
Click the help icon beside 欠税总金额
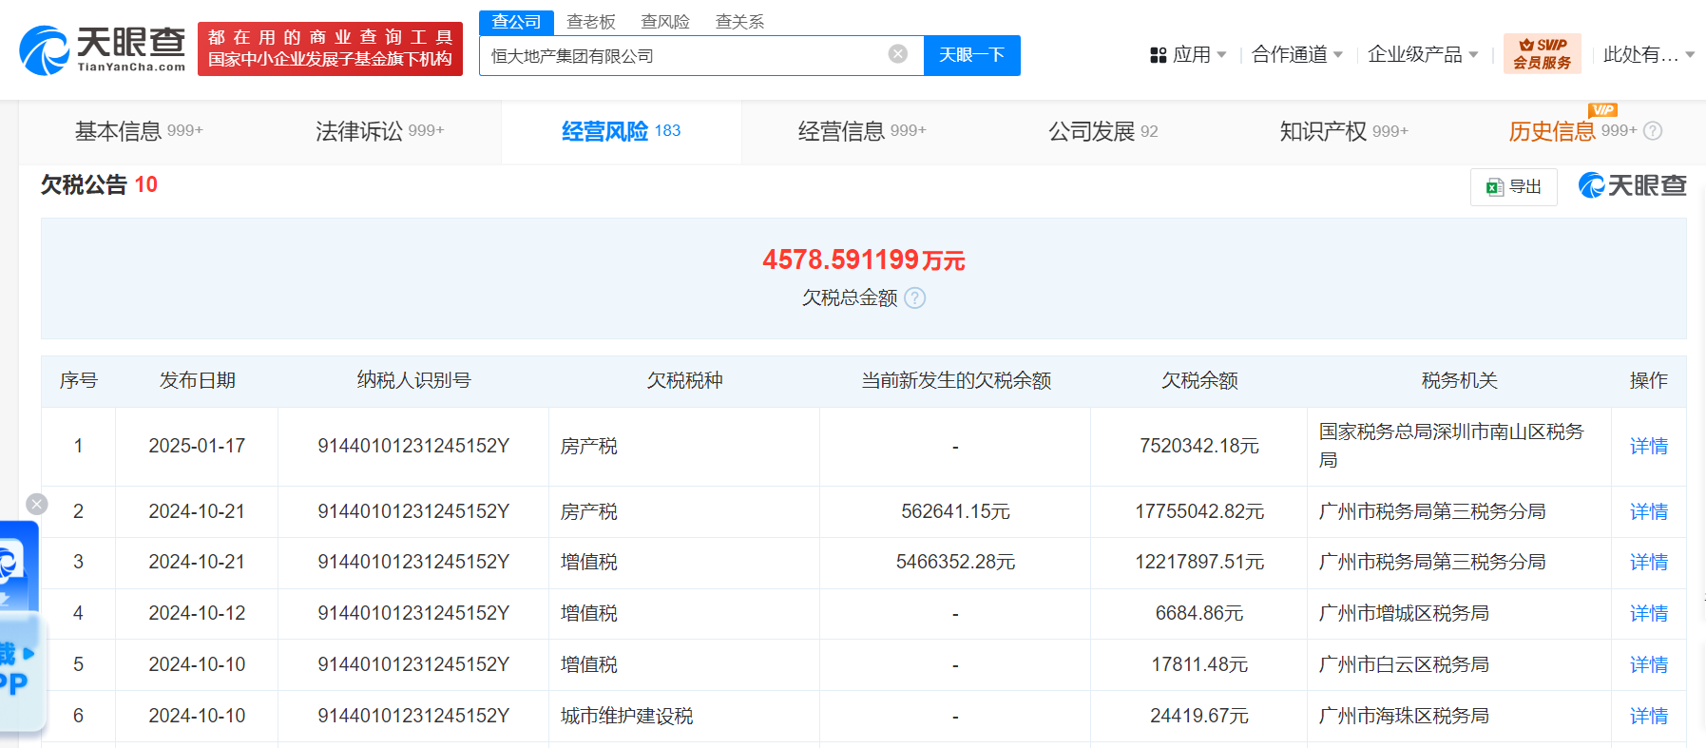pyautogui.click(x=914, y=298)
